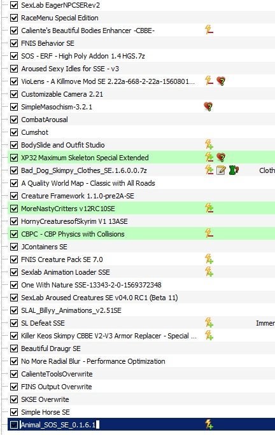Toggle the Customizable Camera 2.21 checkbox
This screenshot has height=435, width=275.
coord(14,94)
